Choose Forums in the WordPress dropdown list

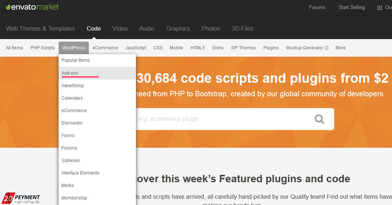(97, 148)
